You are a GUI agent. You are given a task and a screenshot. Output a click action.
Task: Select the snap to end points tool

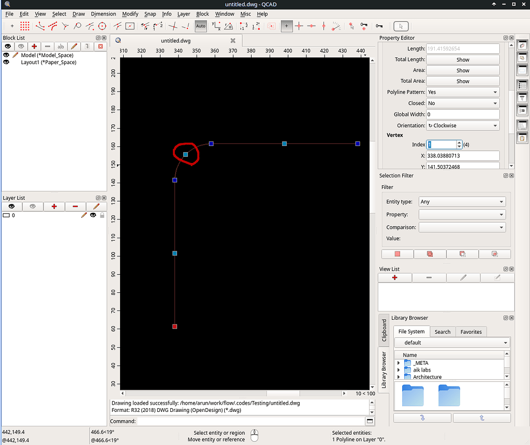click(40, 26)
